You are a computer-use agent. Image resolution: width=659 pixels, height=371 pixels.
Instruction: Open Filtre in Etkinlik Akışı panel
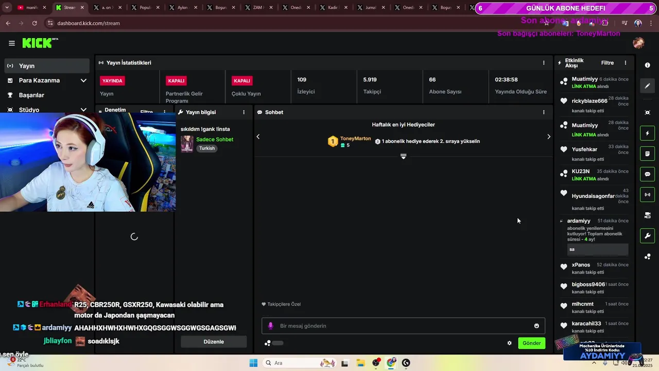[x=608, y=63]
